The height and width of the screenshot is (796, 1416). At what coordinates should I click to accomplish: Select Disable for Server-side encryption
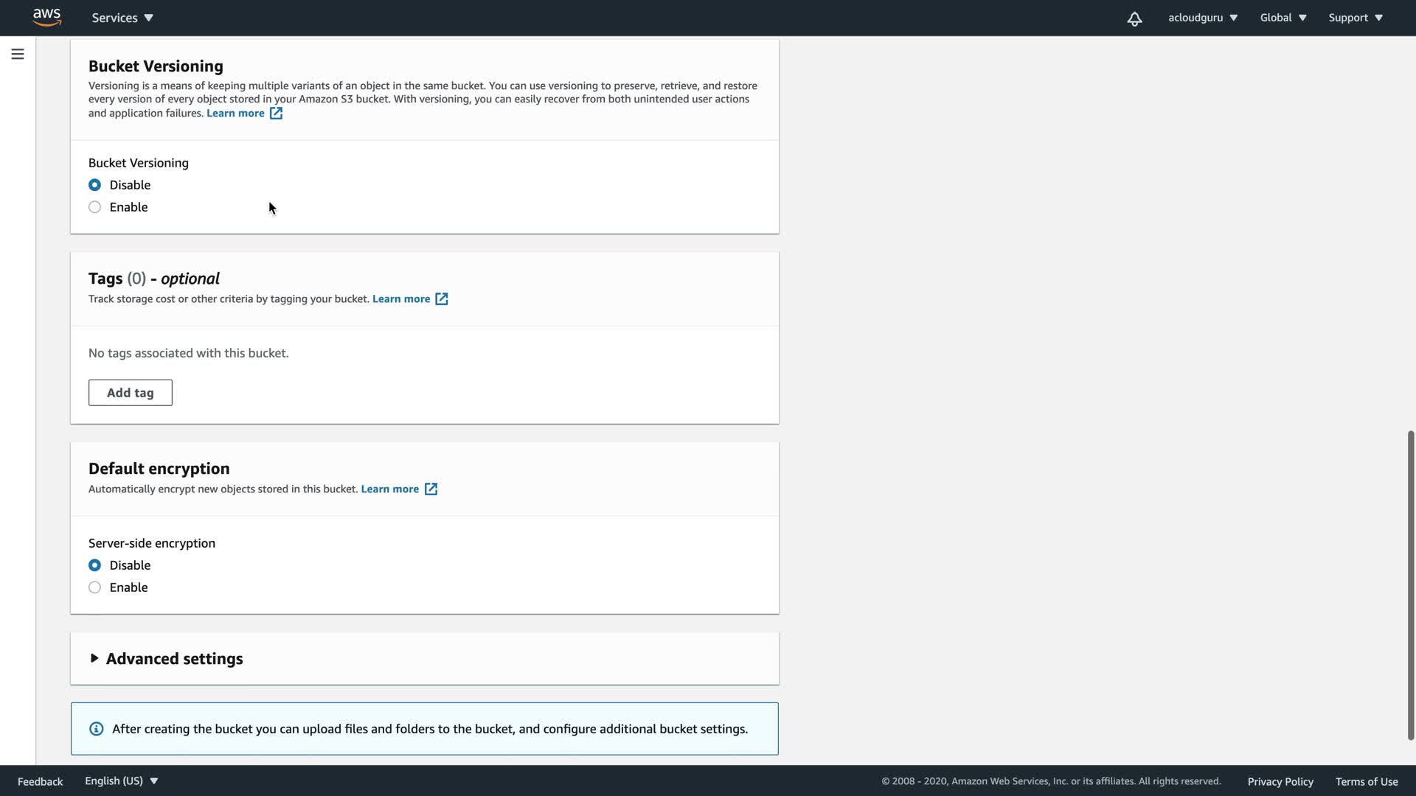click(x=95, y=565)
